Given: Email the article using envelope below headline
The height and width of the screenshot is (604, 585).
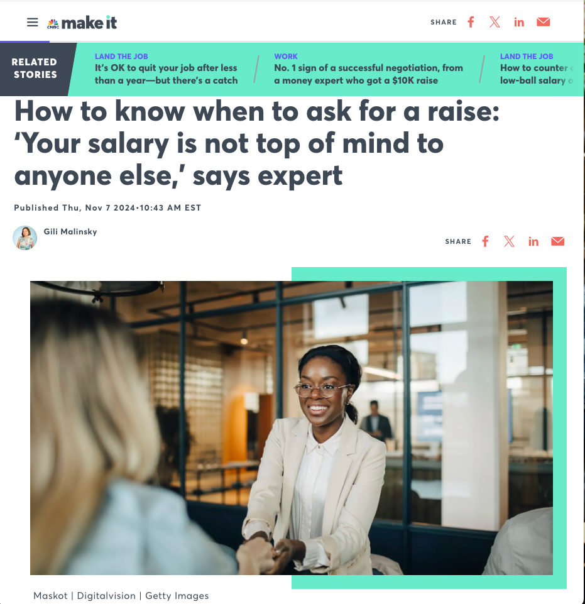Looking at the screenshot, I should click(x=557, y=241).
